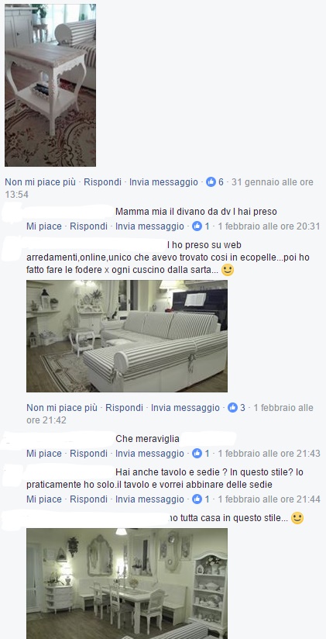Screen dimensions: 326x639
Task: Open the '31 gennaio alle ore' timestamp link
Action: coord(273,182)
